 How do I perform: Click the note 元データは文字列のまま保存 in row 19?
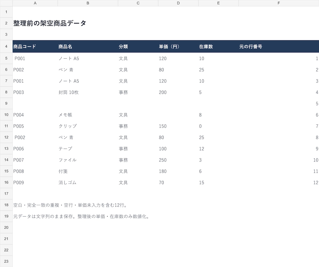(43, 216)
